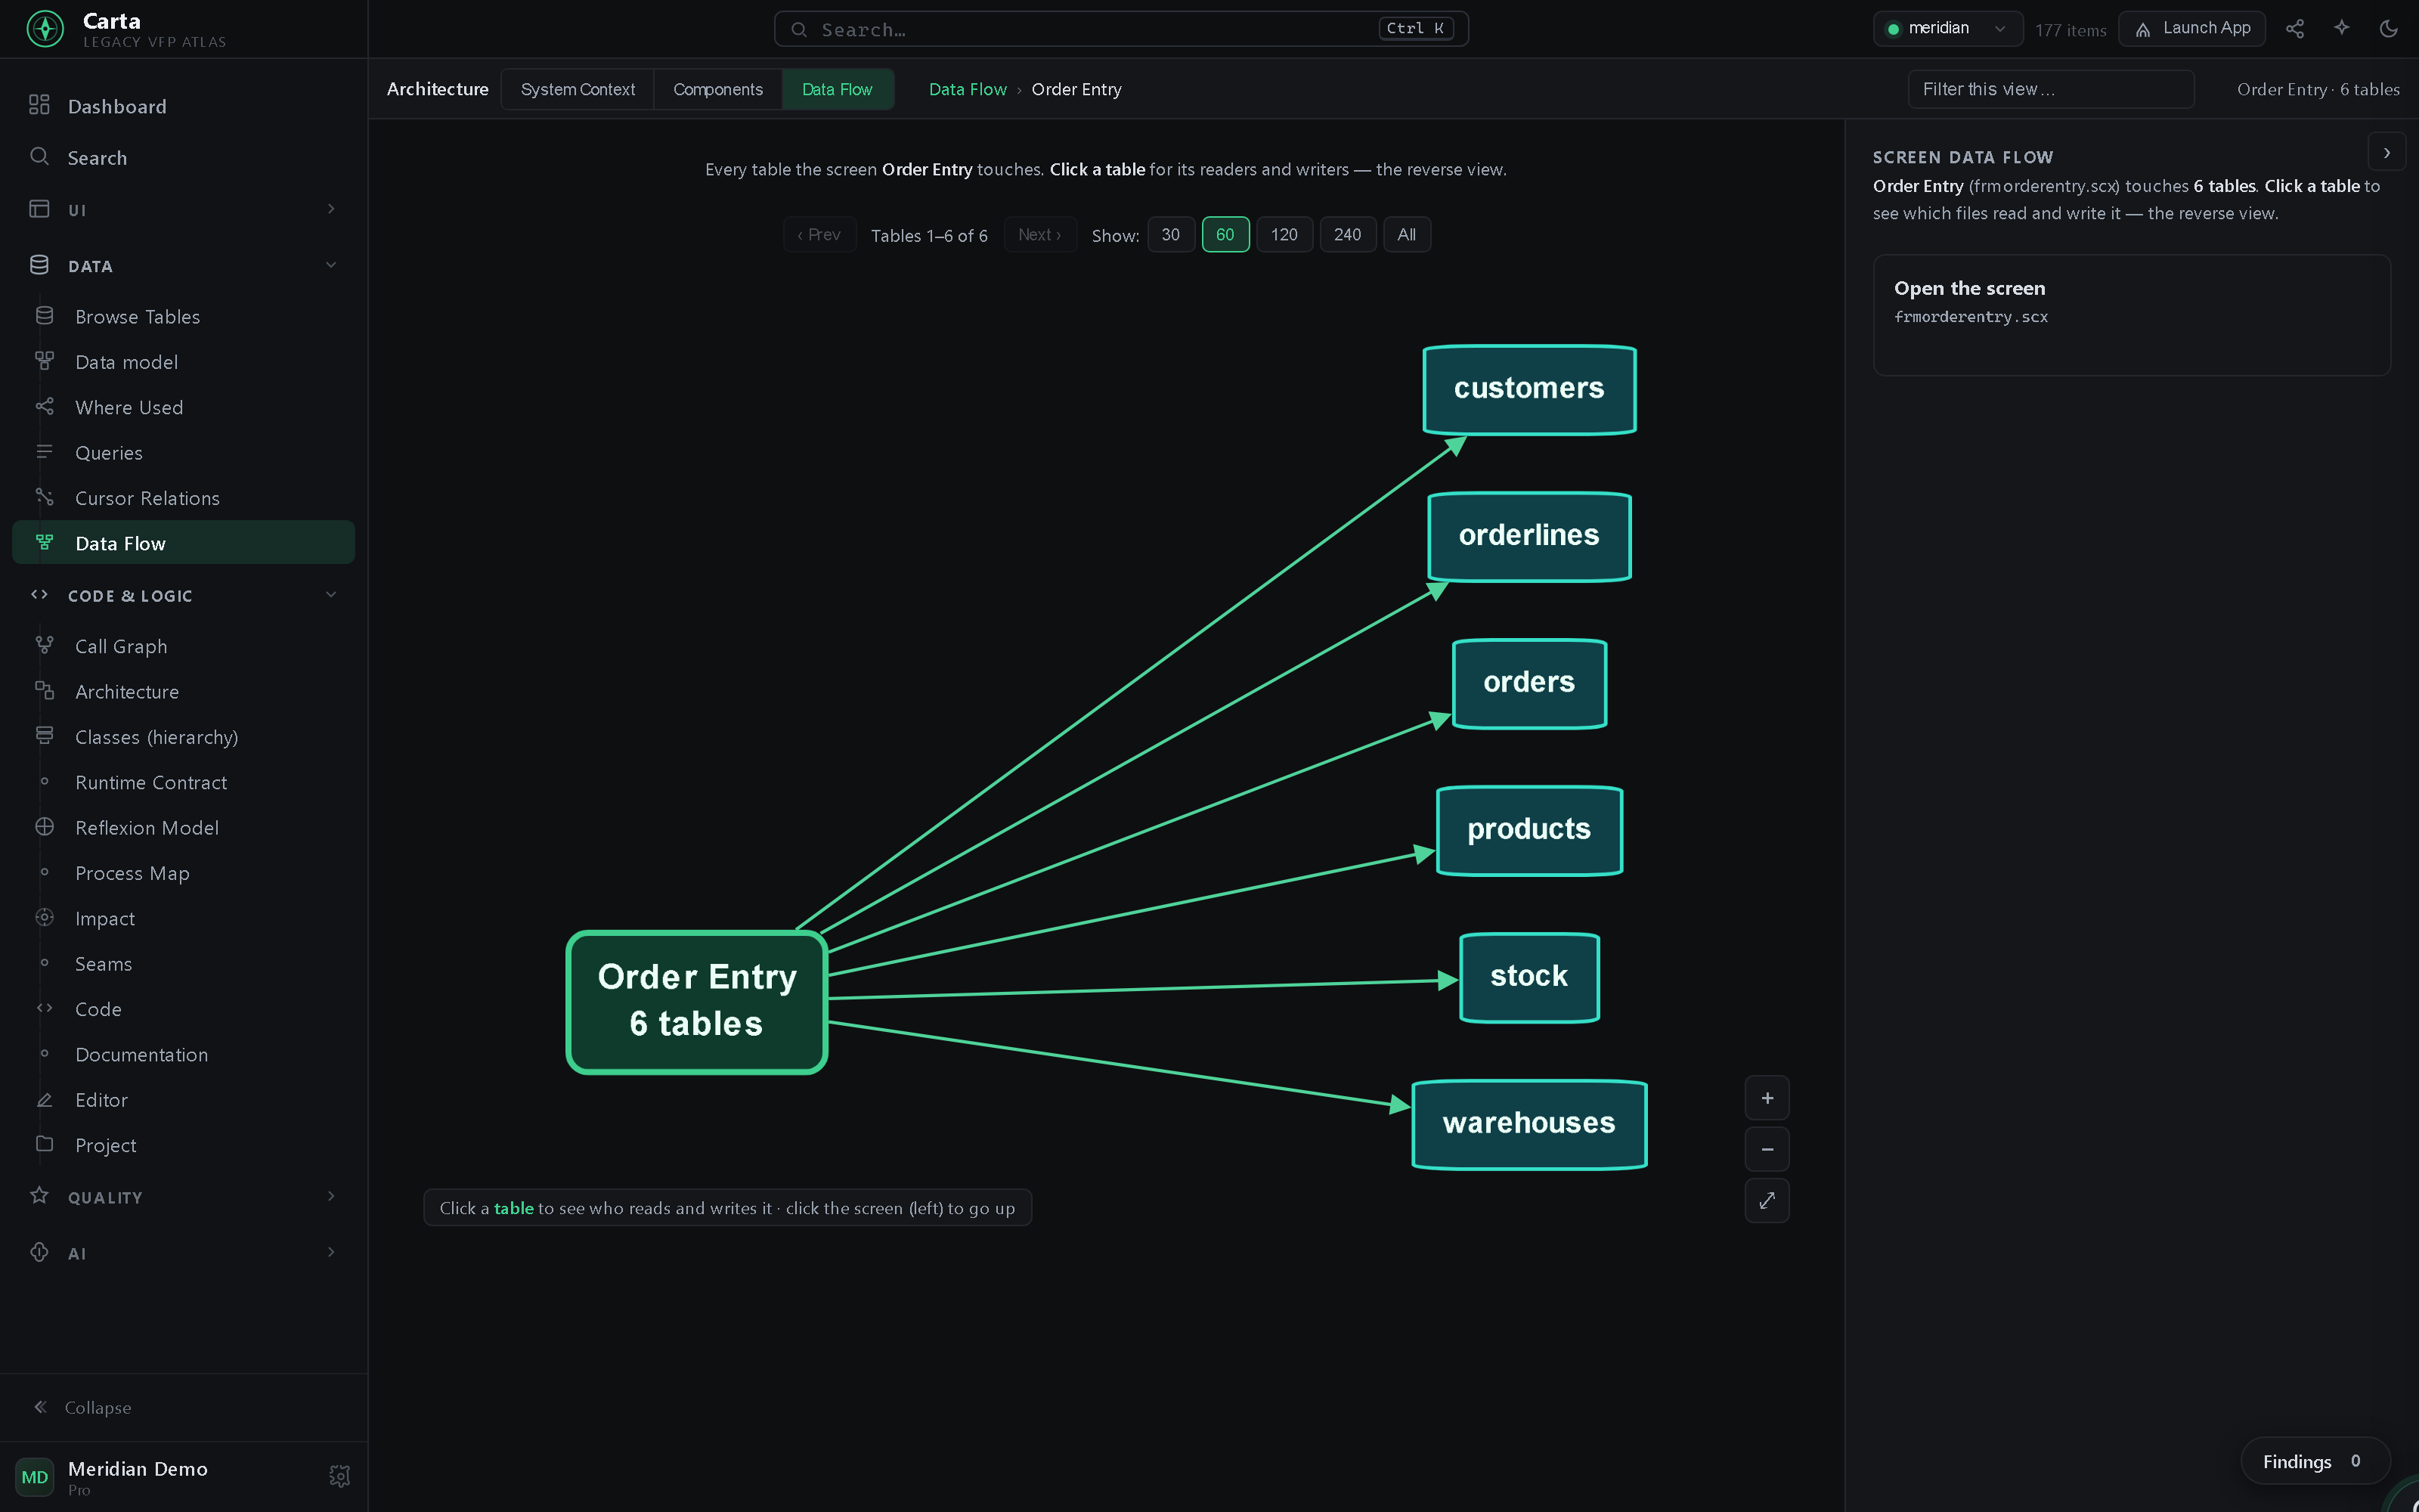Switch to Components tab
Image resolution: width=2419 pixels, height=1512 pixels.
pos(717,89)
